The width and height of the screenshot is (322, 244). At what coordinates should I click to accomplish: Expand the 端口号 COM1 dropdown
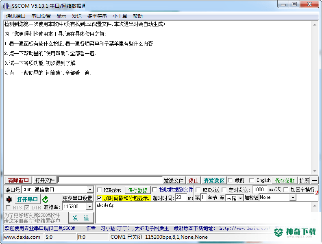(x=90, y=190)
